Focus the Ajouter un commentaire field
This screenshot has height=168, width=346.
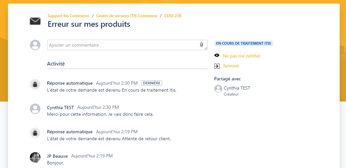coord(127,45)
